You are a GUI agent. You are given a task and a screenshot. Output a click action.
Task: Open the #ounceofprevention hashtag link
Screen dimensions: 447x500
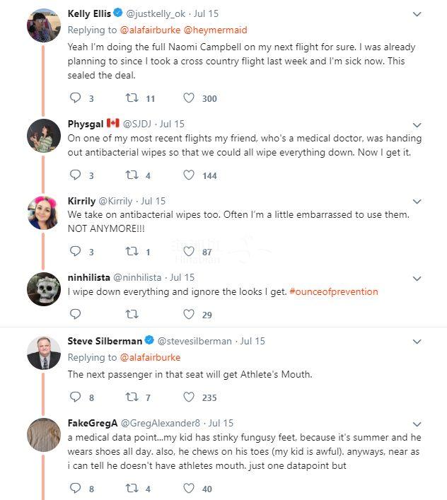pos(334,291)
